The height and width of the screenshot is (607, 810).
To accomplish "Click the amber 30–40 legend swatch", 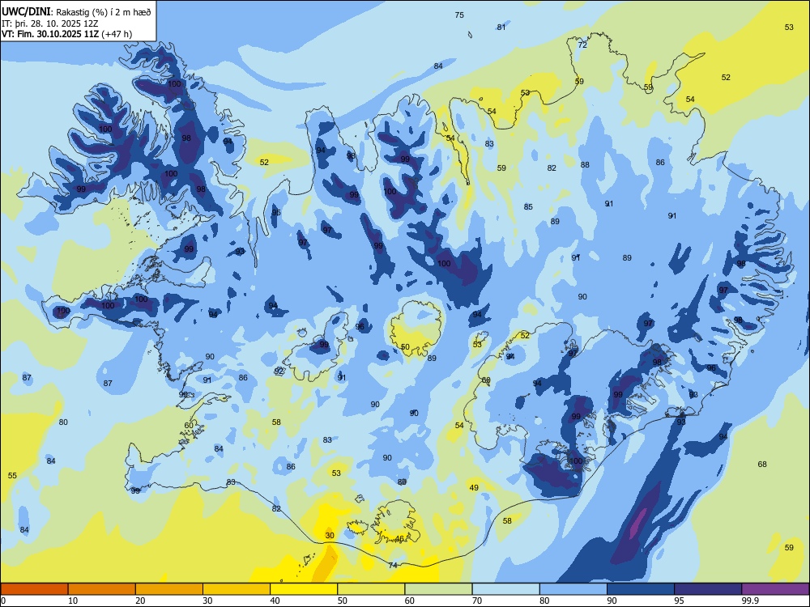I will point(237,589).
